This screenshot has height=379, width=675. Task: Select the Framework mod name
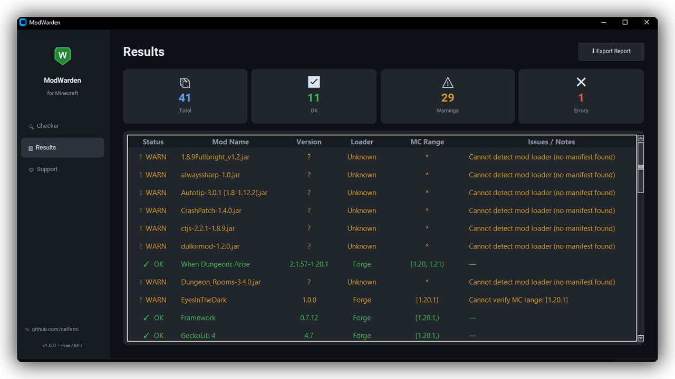(198, 318)
